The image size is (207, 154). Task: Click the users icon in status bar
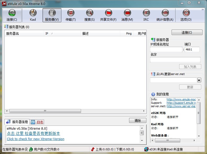tap(31, 149)
